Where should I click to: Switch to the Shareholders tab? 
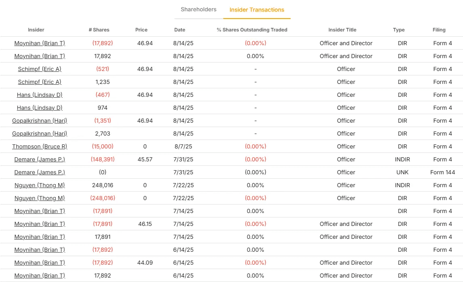(x=198, y=9)
